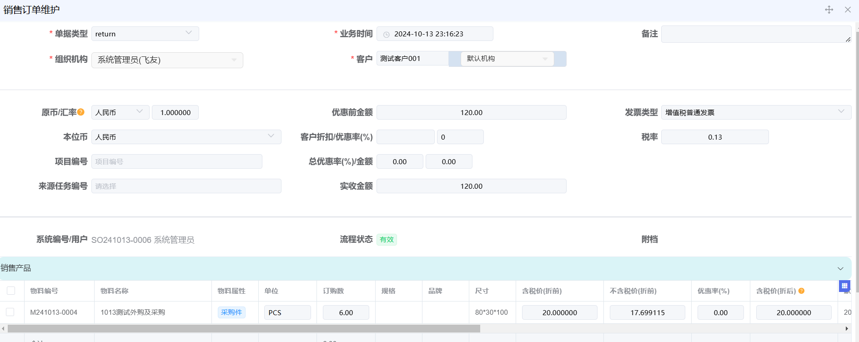Viewport: 859px width, 342px height.
Task: Open the 默认机构 customer dropdown
Action: click(507, 59)
